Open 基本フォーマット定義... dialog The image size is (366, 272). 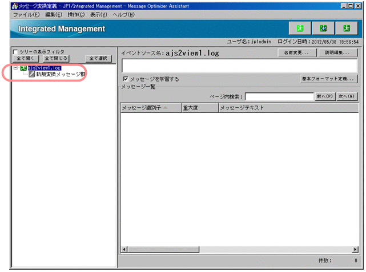click(x=328, y=79)
